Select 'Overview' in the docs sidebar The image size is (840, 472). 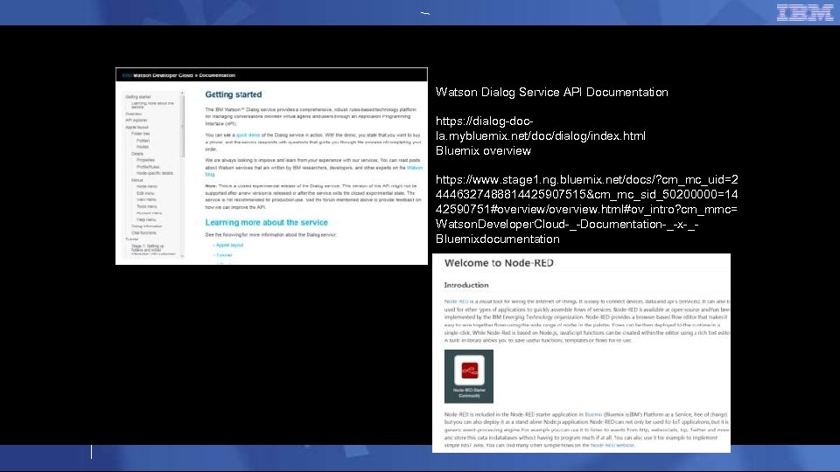point(133,114)
